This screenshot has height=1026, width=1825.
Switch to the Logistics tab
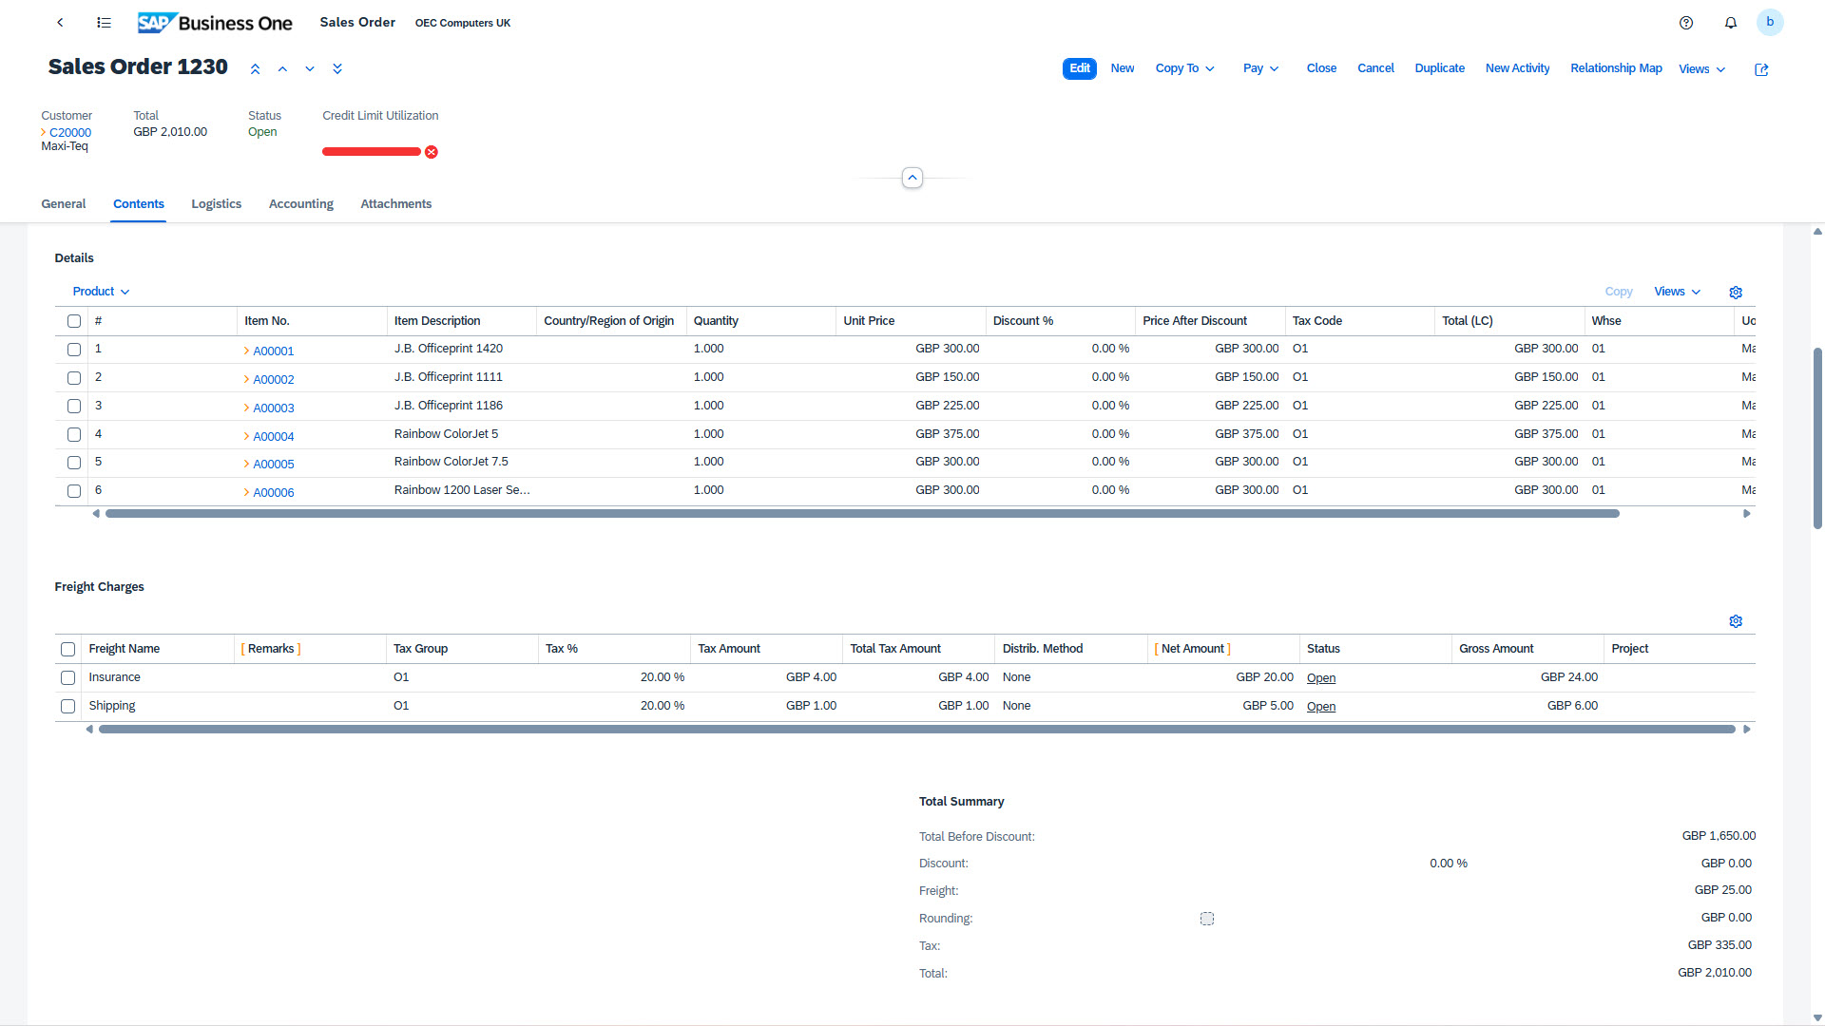tap(216, 204)
